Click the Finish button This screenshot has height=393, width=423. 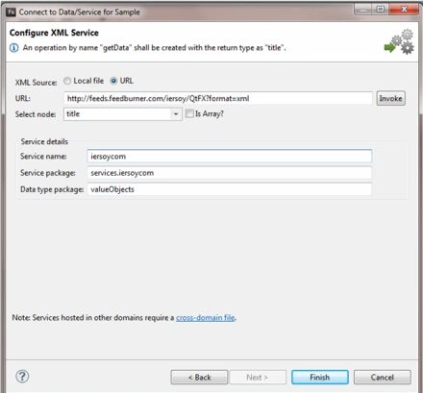coord(320,378)
